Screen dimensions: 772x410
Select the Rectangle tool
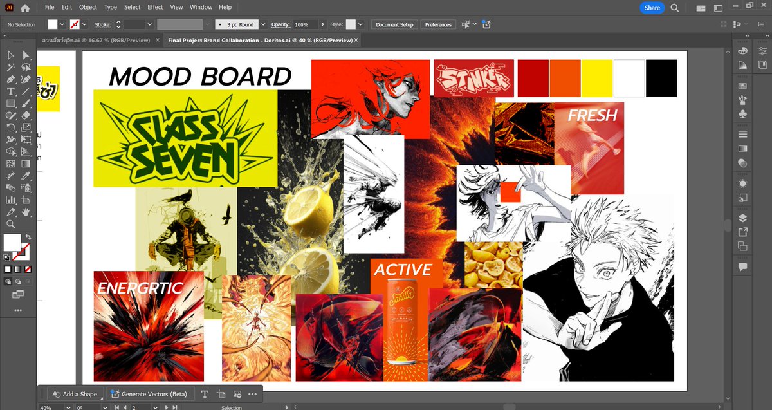pos(11,104)
